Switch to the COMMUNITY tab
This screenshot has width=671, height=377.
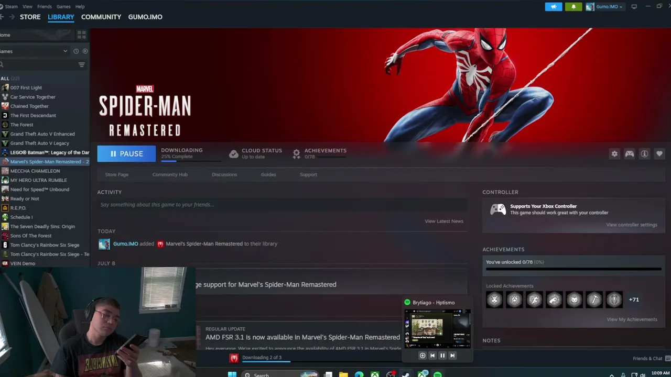(101, 17)
